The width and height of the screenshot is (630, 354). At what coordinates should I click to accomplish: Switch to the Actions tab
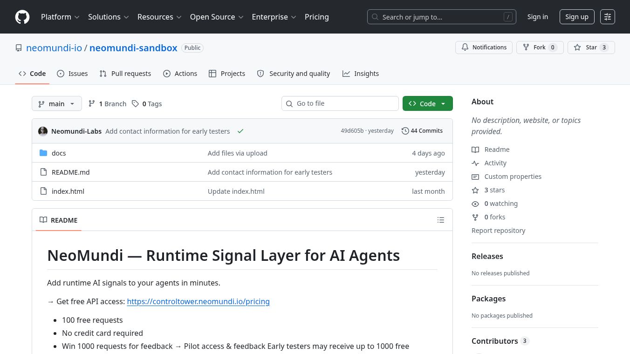tap(180, 74)
